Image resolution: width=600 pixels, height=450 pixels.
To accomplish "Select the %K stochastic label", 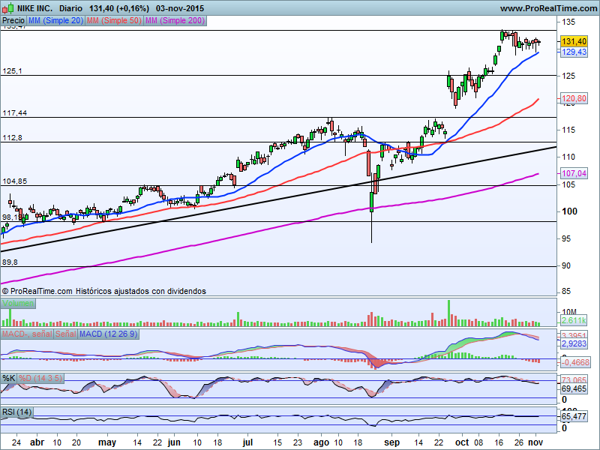I will (x=9, y=379).
